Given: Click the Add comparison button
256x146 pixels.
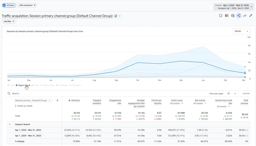Looking at the screenshot, I should click(27, 5).
